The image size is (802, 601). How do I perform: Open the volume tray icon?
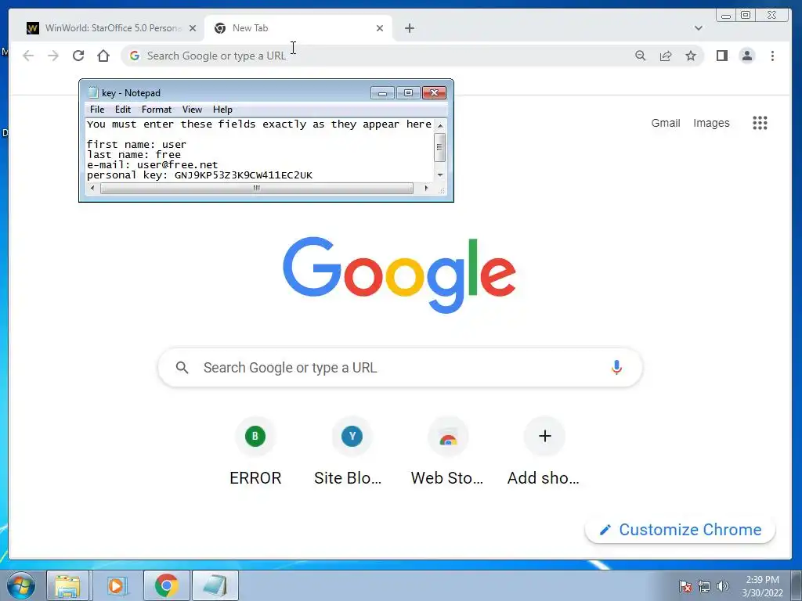[x=722, y=586]
